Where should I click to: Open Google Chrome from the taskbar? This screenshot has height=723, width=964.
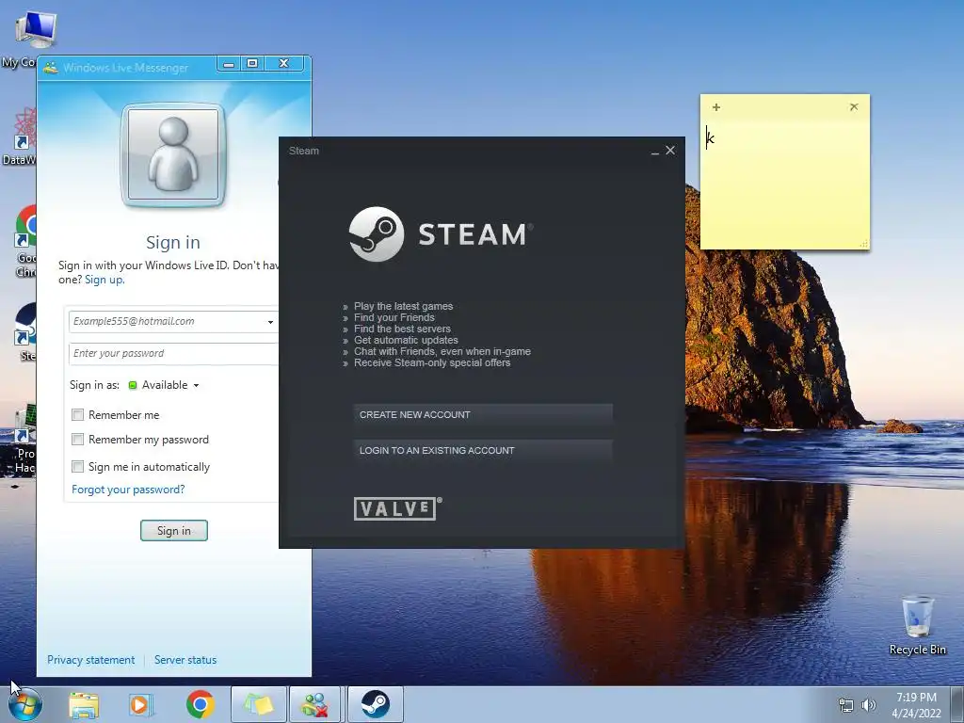tap(200, 704)
